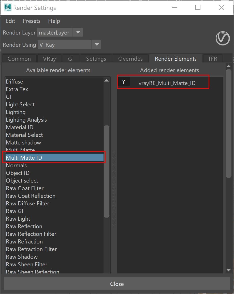Open the Render Using V-Ray dropdown
Image resolution: width=234 pixels, height=294 pixels.
69,45
